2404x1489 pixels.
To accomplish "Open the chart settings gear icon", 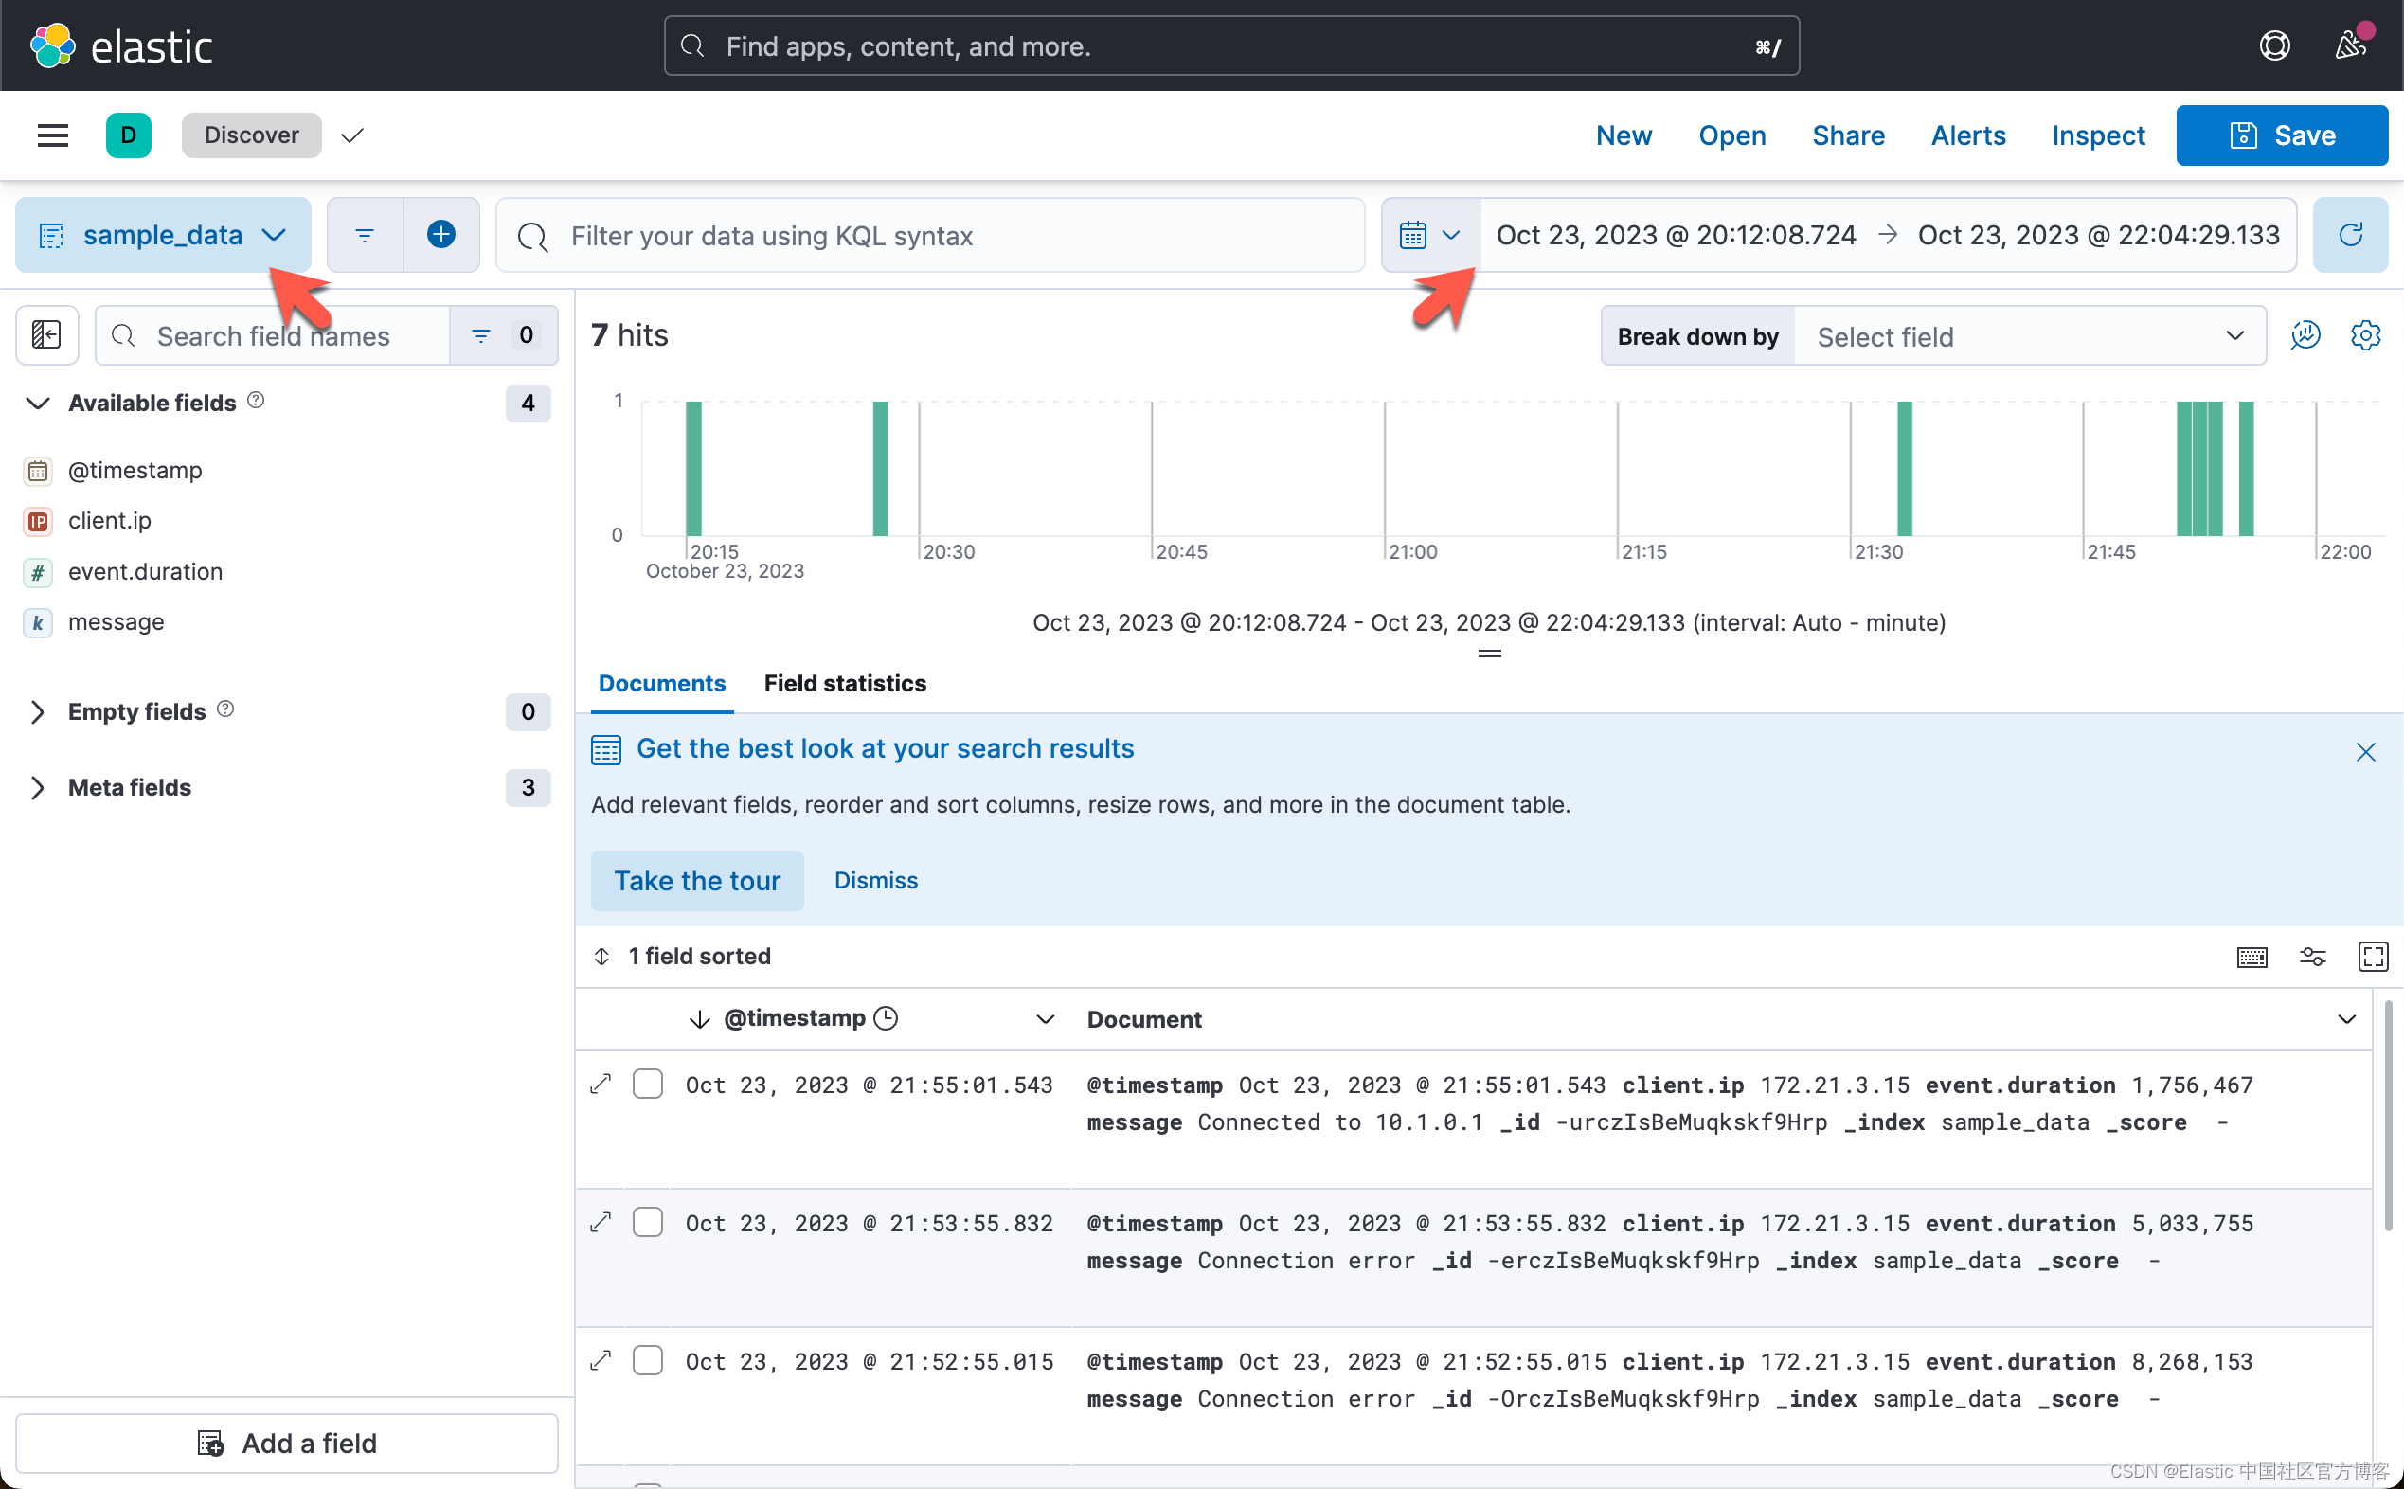I will coord(2364,336).
